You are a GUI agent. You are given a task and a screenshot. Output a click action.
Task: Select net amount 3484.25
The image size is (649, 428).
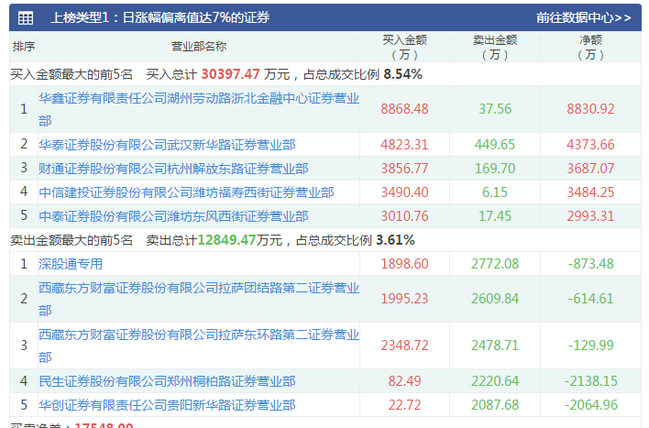(590, 192)
